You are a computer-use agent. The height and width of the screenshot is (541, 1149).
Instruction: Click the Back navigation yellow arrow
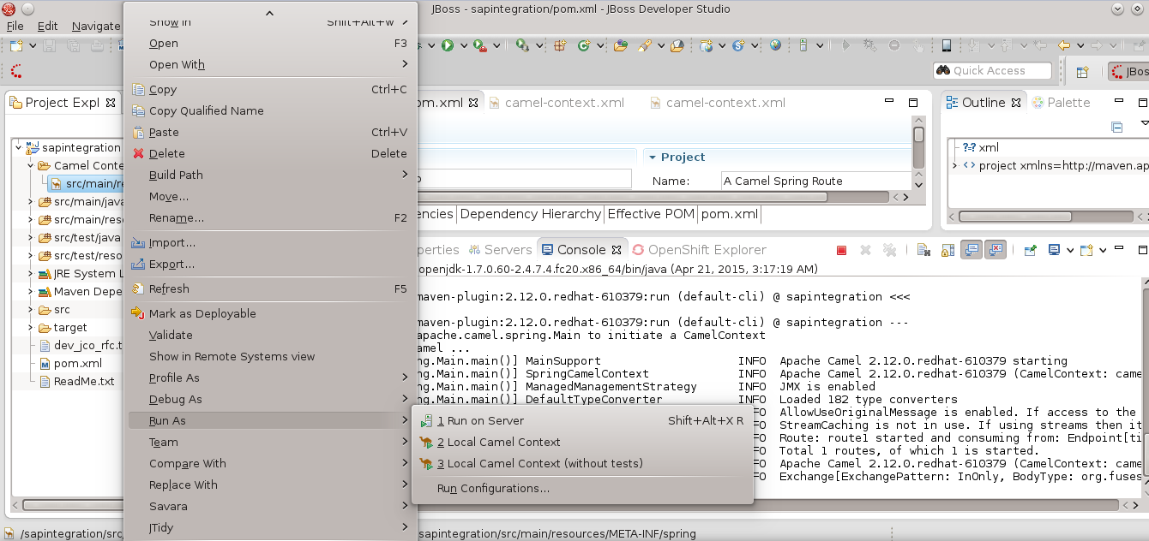(1064, 45)
